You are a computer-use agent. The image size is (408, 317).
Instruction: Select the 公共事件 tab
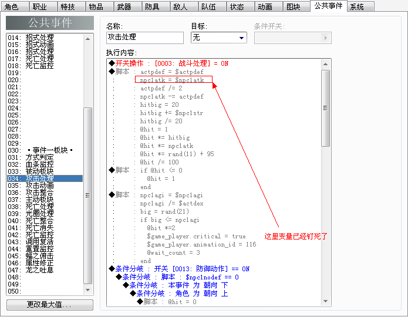coord(328,6)
